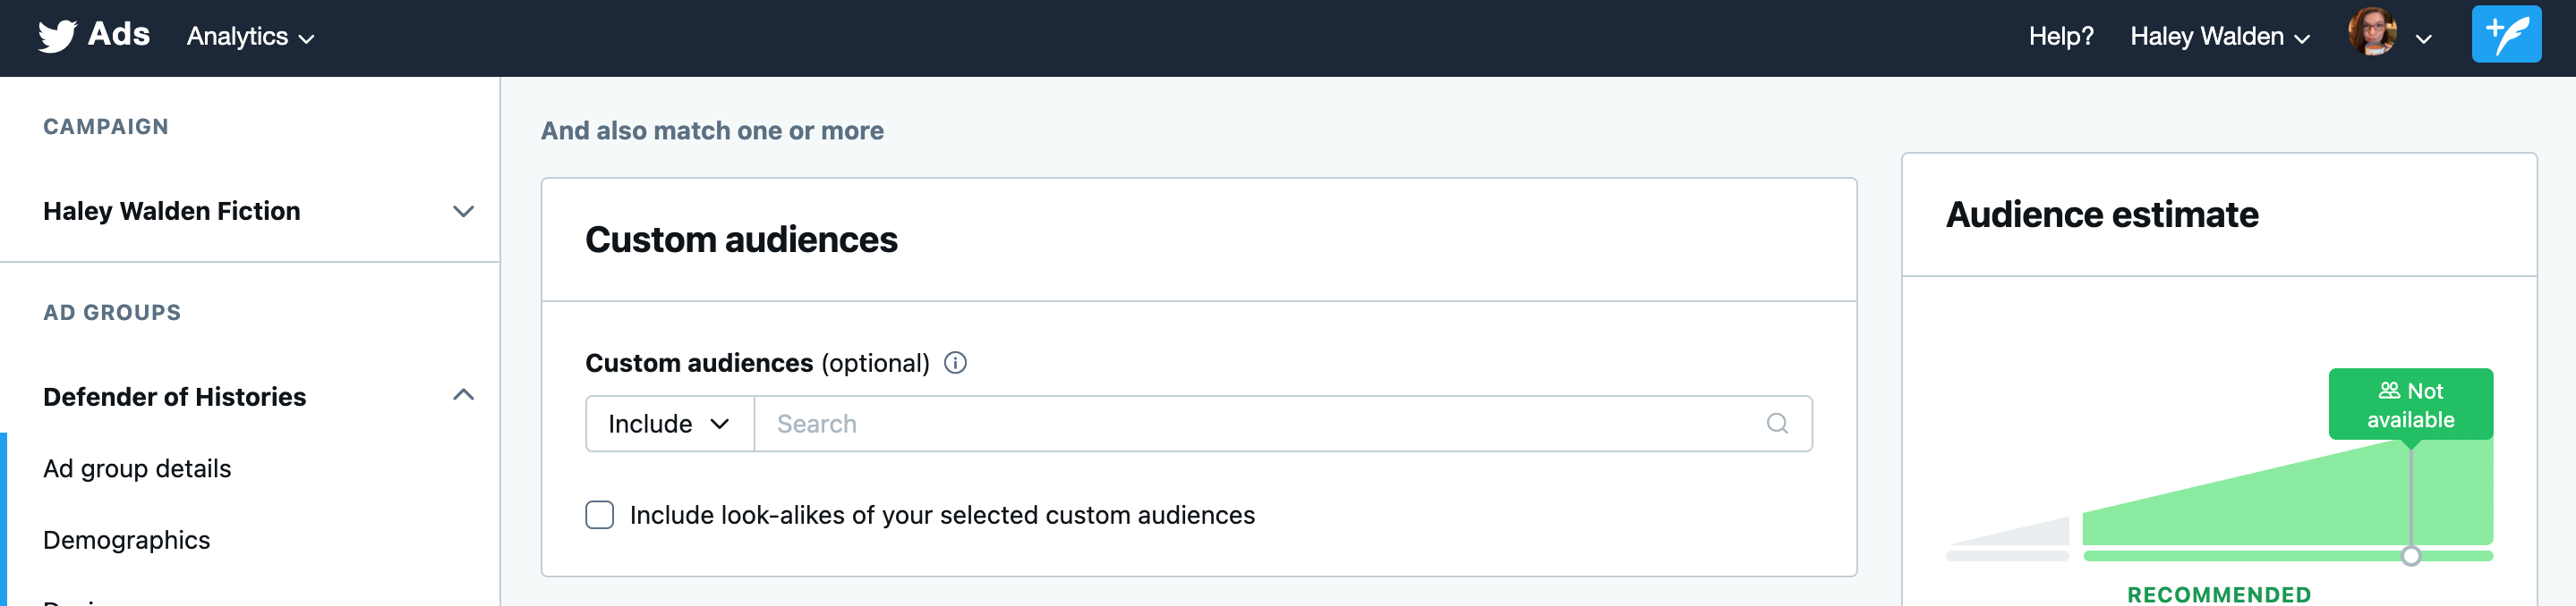Click the Ads home link
Viewport: 2576px width, 606px height.
tap(118, 34)
